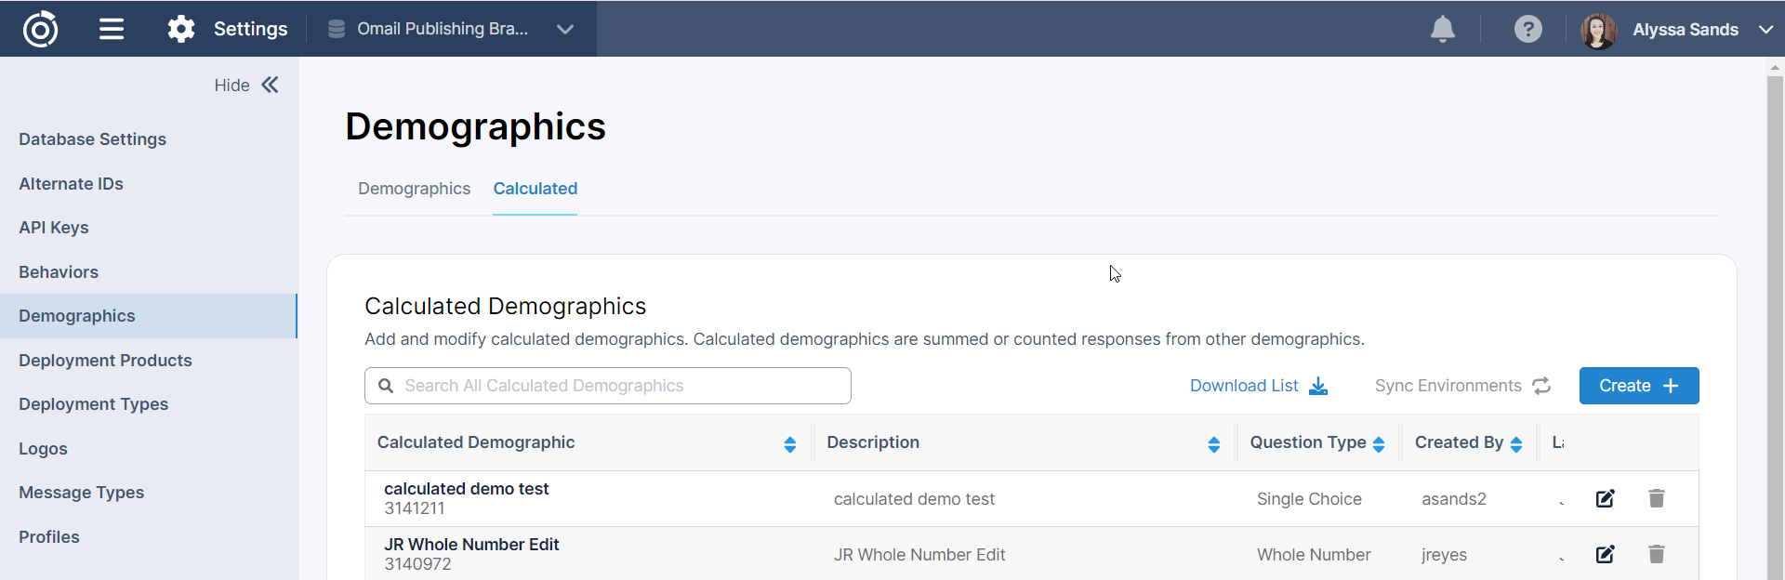Click the notifications bell icon
The height and width of the screenshot is (580, 1785).
coord(1442,29)
